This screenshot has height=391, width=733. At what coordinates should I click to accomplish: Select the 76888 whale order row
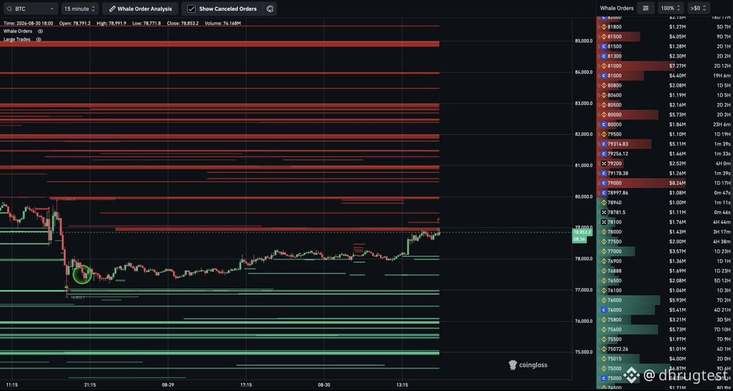tap(664, 271)
